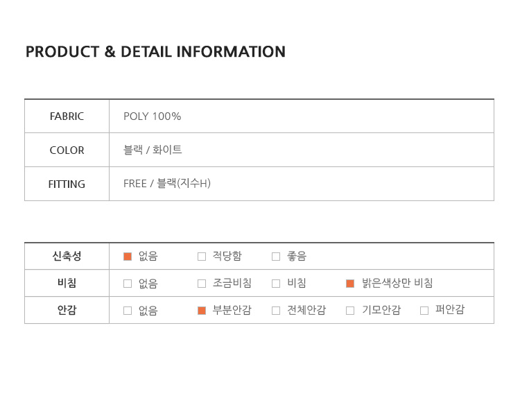The width and height of the screenshot is (520, 398).
Task: Toggle the 밝은색상만 비침 checkbox
Action: [350, 284]
